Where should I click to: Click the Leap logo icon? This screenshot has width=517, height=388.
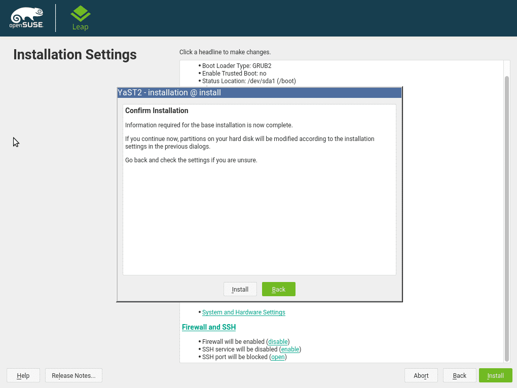tap(81, 18)
